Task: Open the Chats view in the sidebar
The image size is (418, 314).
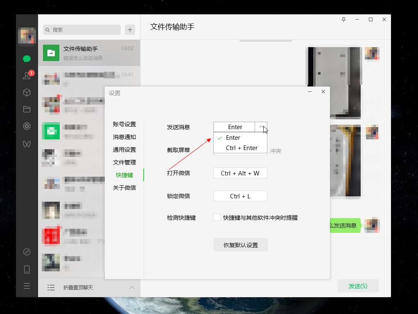Action: (x=27, y=59)
